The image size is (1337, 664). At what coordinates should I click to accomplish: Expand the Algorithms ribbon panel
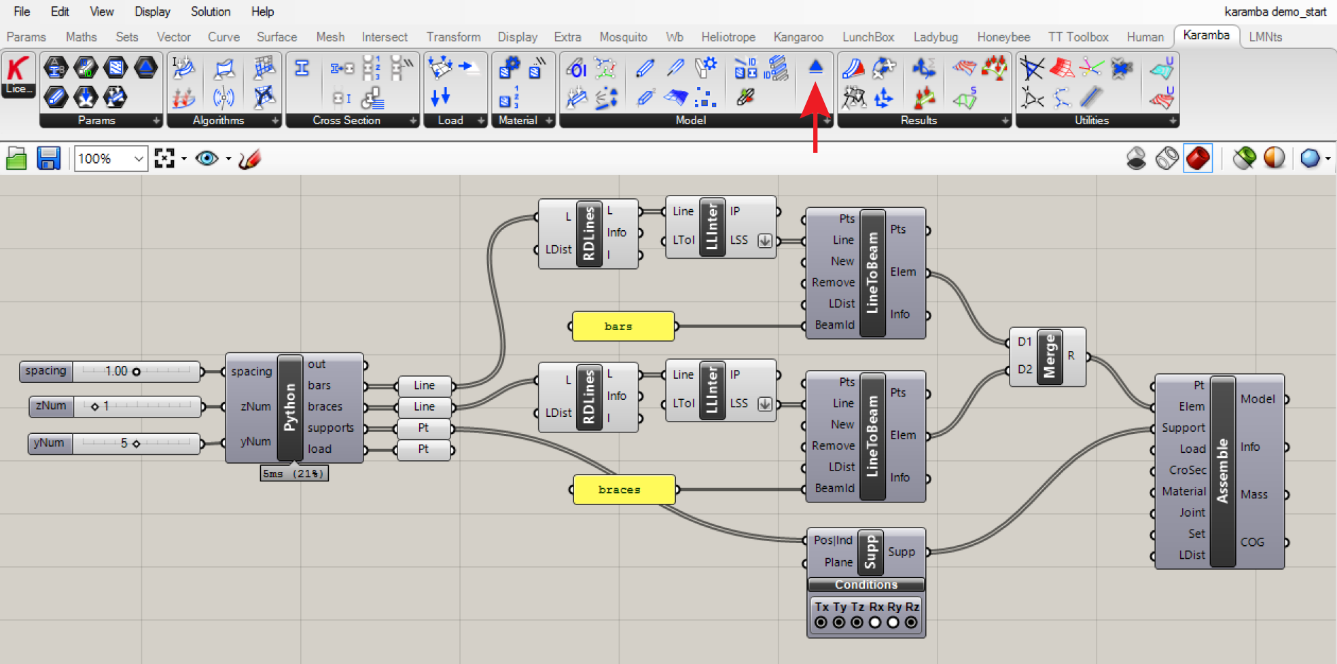tap(275, 121)
